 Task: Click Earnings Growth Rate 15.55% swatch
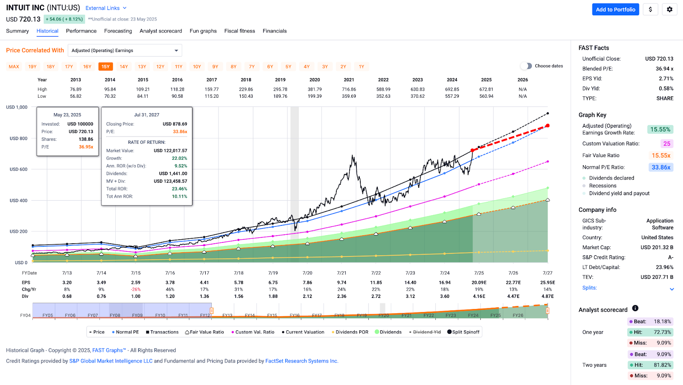pyautogui.click(x=660, y=129)
